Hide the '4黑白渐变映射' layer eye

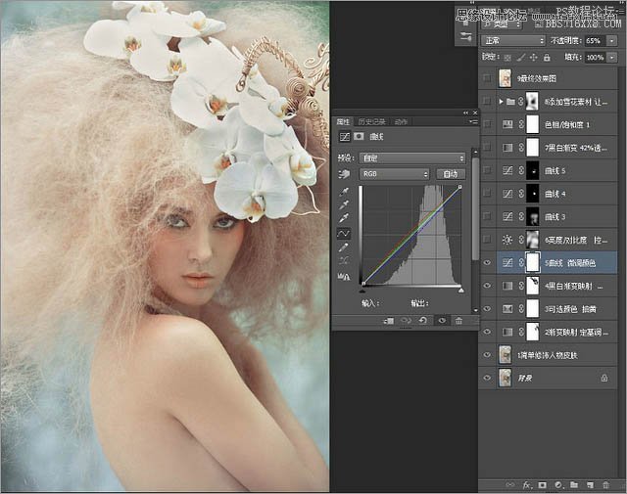click(x=487, y=286)
